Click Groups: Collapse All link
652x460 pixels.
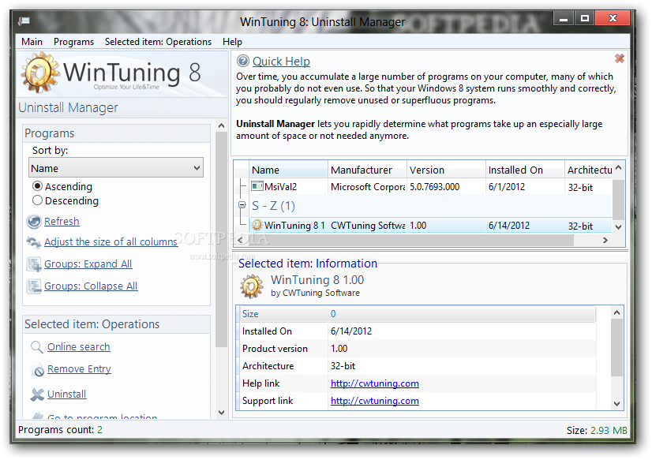[x=91, y=286]
